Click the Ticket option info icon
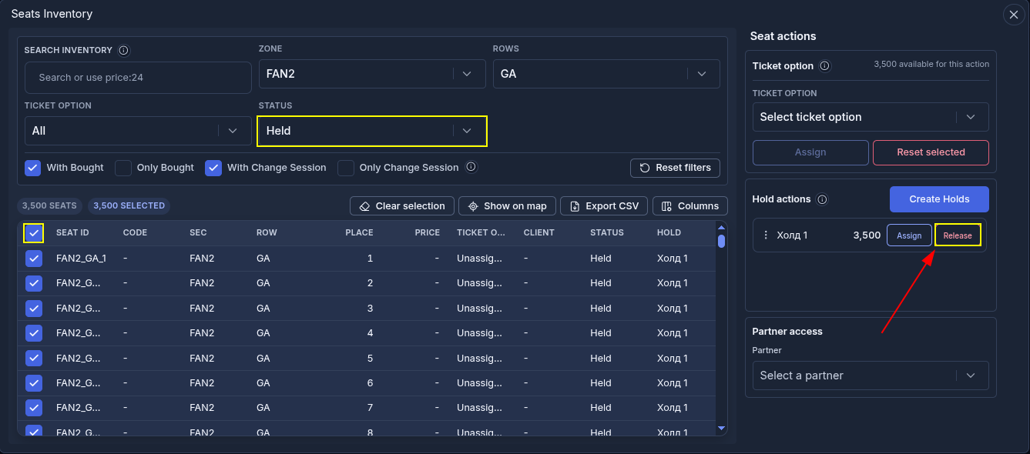1030x454 pixels. coord(825,66)
